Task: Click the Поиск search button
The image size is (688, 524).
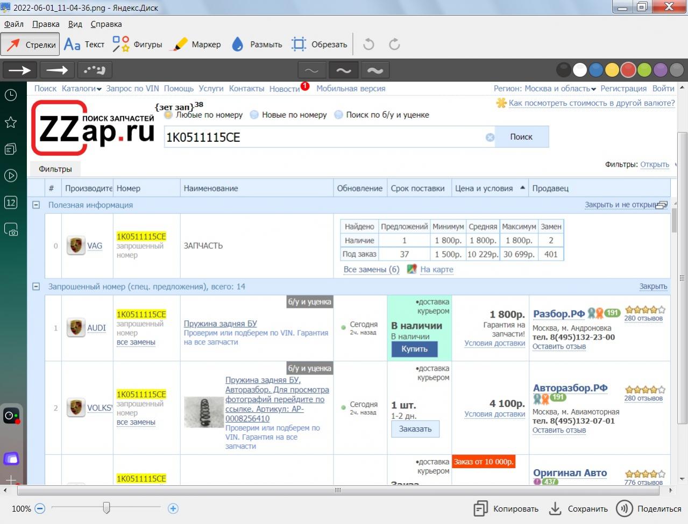Action: click(x=521, y=137)
